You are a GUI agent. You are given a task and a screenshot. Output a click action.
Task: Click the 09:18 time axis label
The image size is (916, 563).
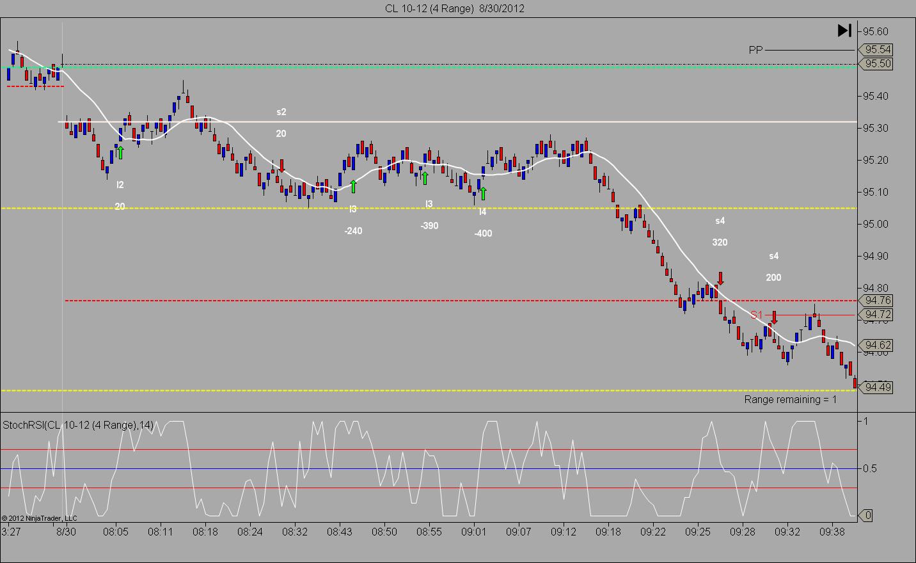pyautogui.click(x=608, y=532)
